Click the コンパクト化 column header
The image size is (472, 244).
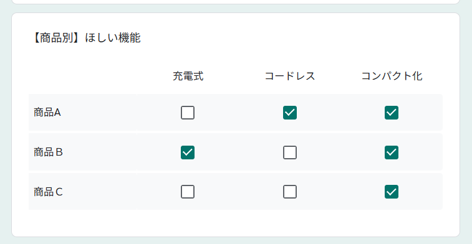coord(392,76)
